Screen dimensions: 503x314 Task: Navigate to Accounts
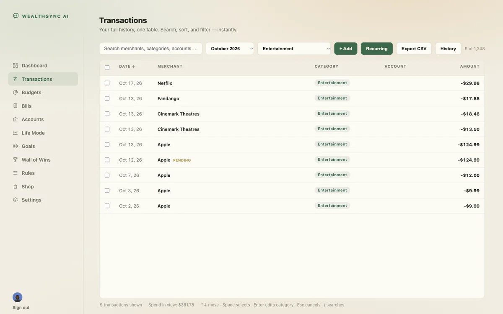click(x=43, y=119)
